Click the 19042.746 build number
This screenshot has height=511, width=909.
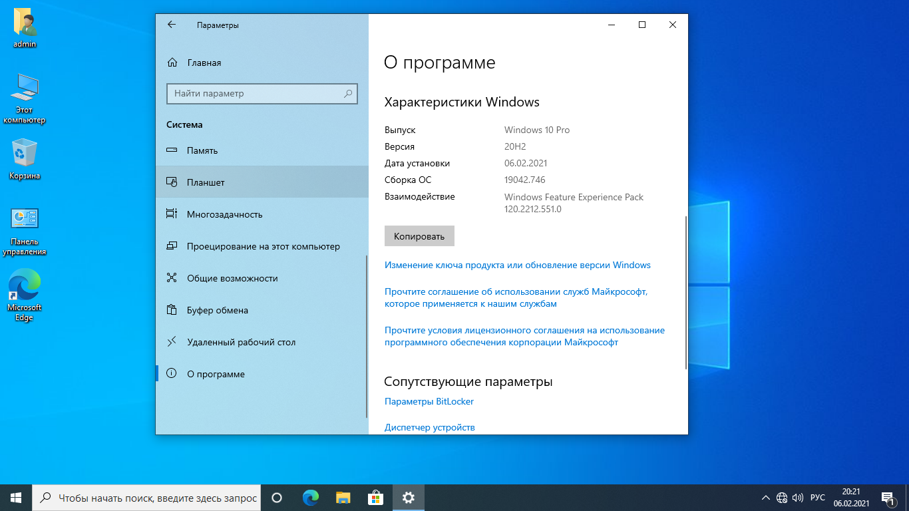pos(525,180)
